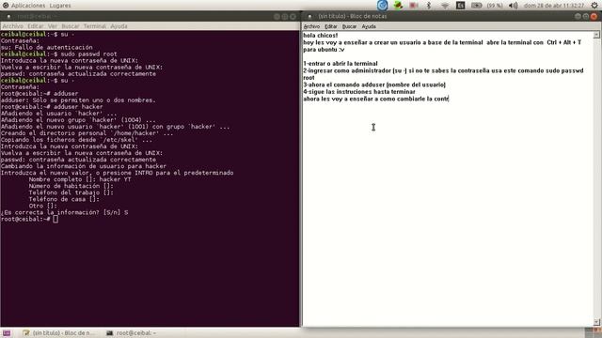
Task: Click 'Nombre completo []: hacker YT' line
Action: [x=80, y=179]
